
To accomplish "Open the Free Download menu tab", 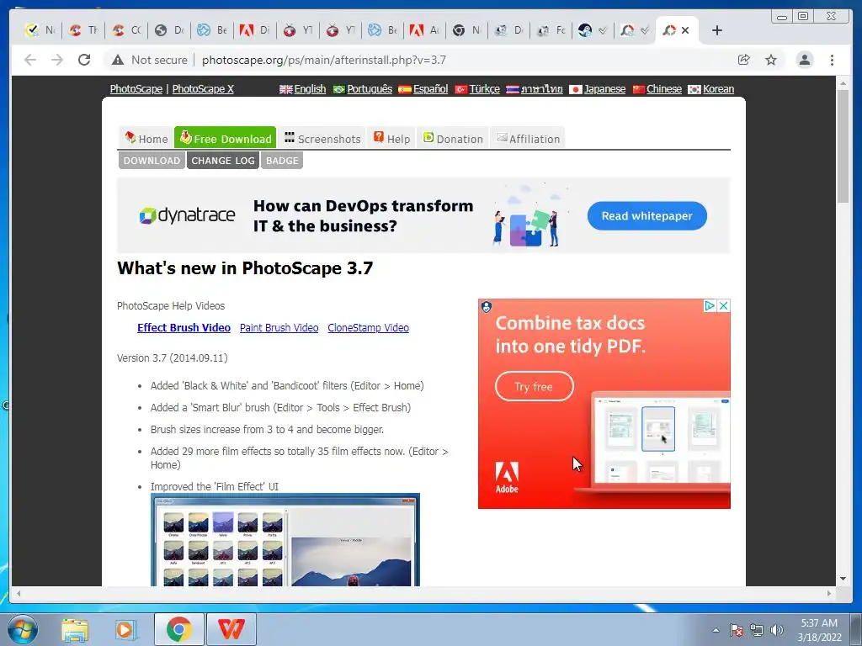I will click(x=225, y=138).
